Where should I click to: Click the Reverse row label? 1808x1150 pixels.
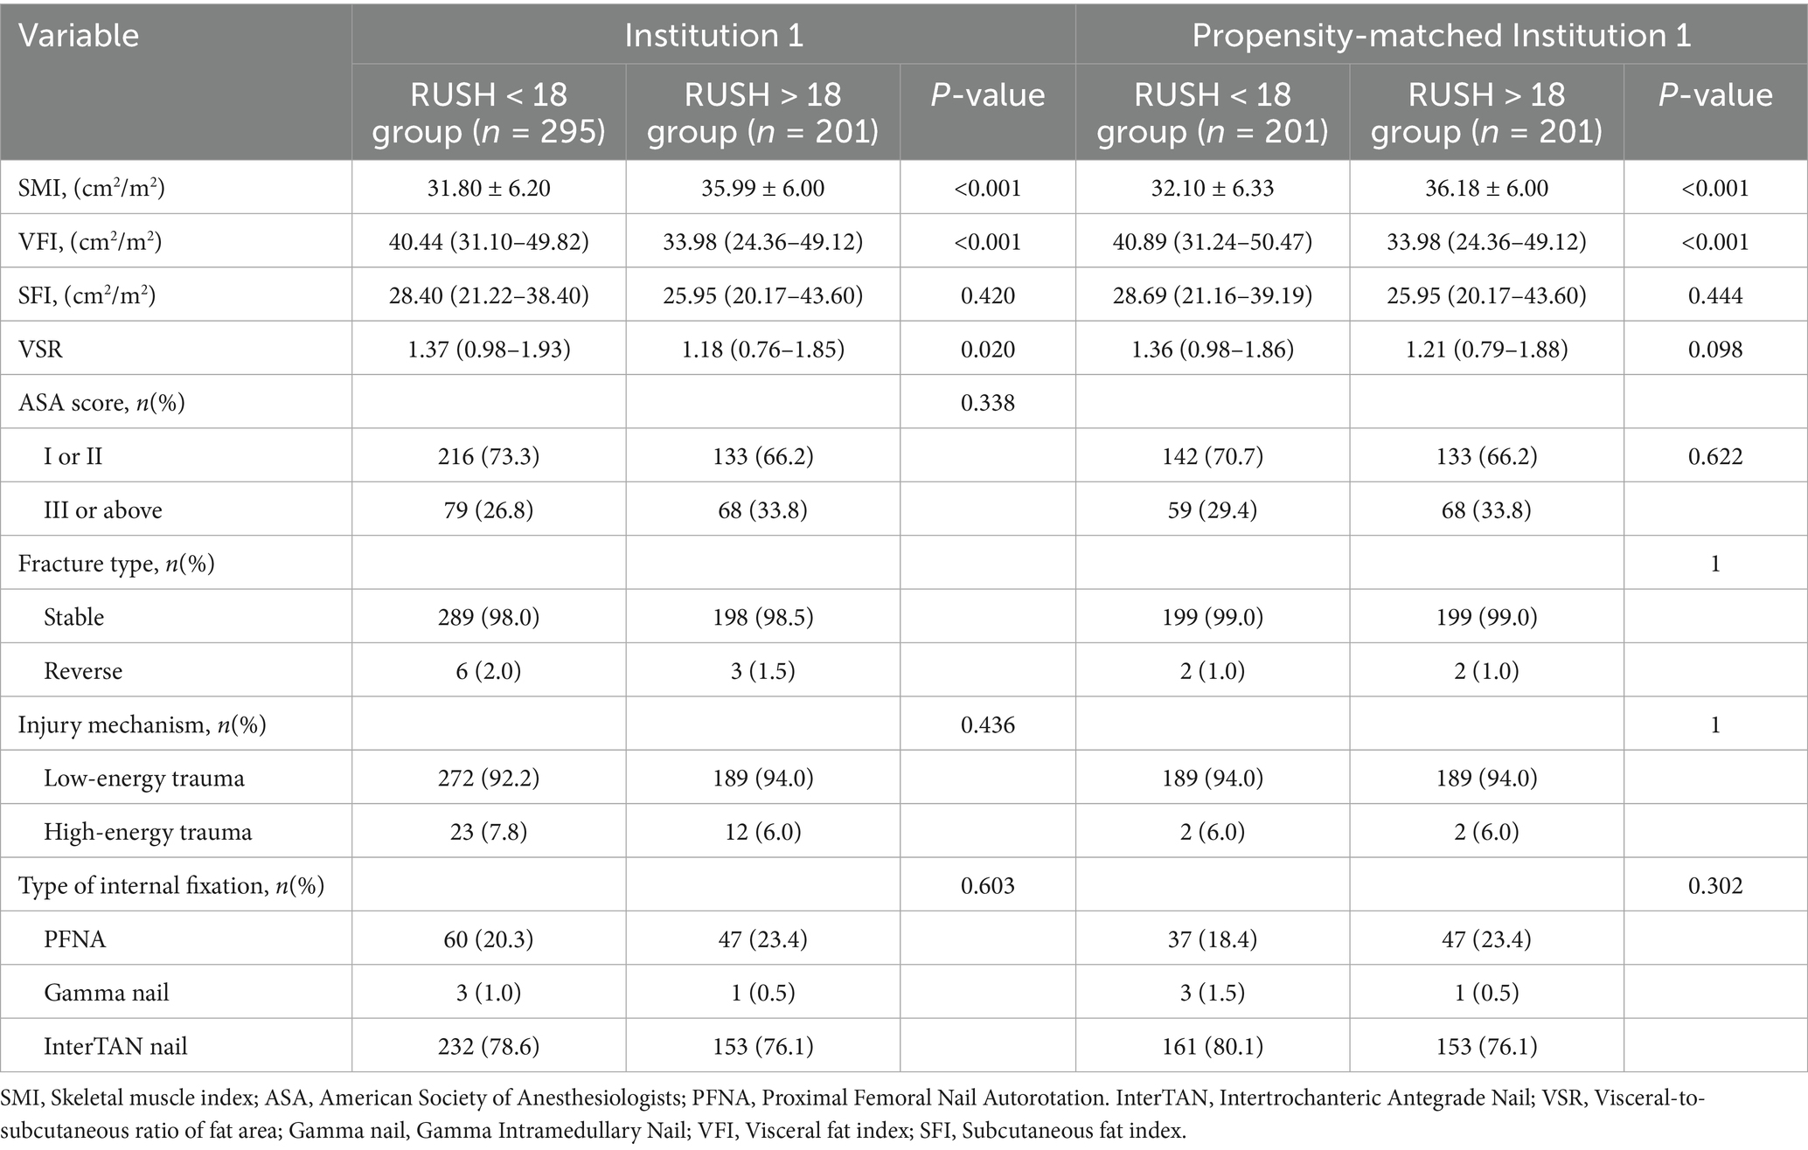[x=83, y=671]
